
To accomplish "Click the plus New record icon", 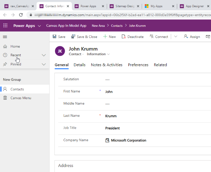I will click(105, 37).
